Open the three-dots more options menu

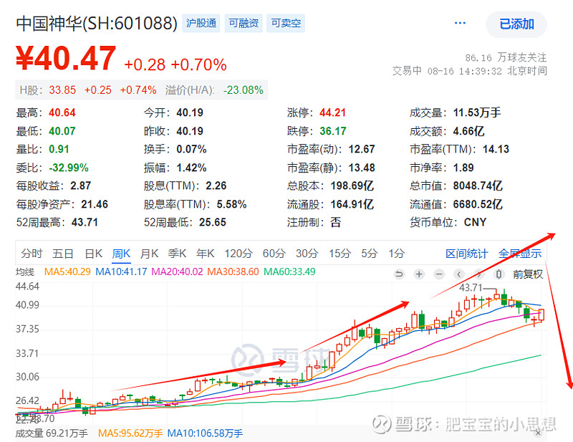[460, 24]
